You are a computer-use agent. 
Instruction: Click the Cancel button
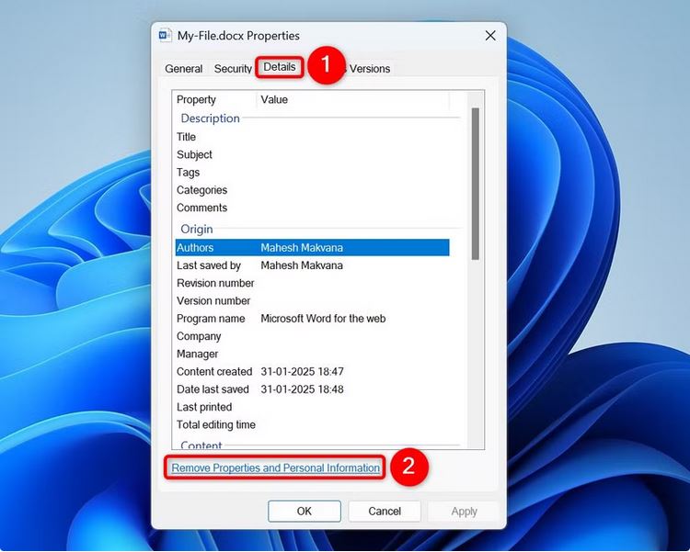385,511
